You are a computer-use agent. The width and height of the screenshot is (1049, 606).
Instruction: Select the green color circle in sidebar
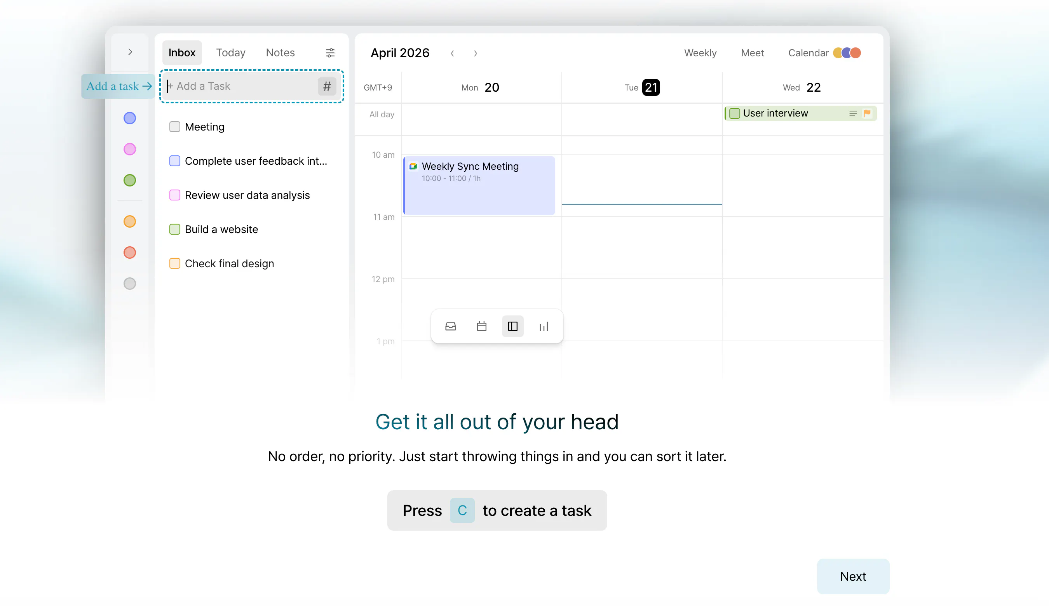tap(130, 180)
